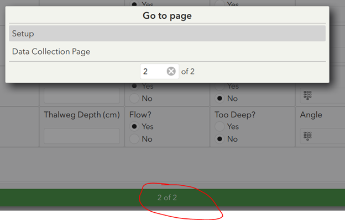Open the 2 of 2 page indicator in the footer

(x=167, y=197)
